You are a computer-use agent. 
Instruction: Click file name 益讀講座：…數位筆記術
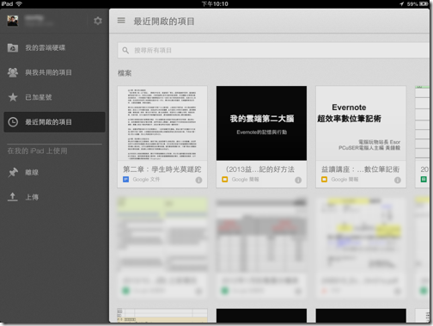(360, 169)
